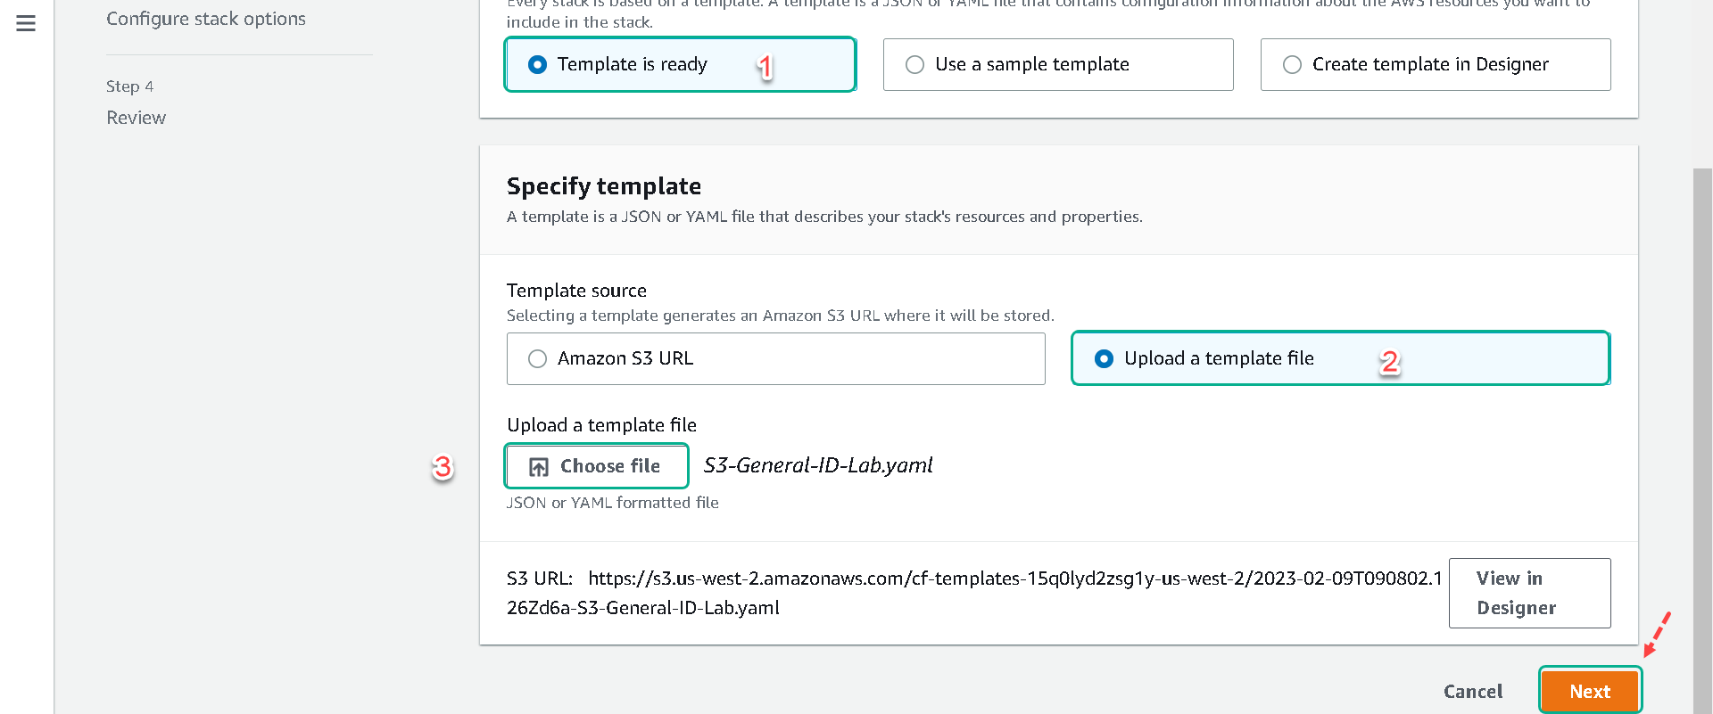Open View in Designer

[1529, 593]
